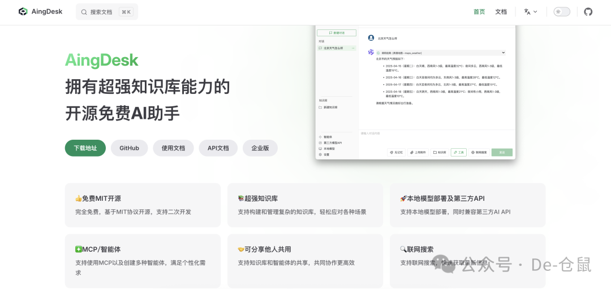Click text 支持知识库和智能体的共享，共同协作更高效
Image resolution: width=611 pixels, height=289 pixels.
tap(296, 263)
